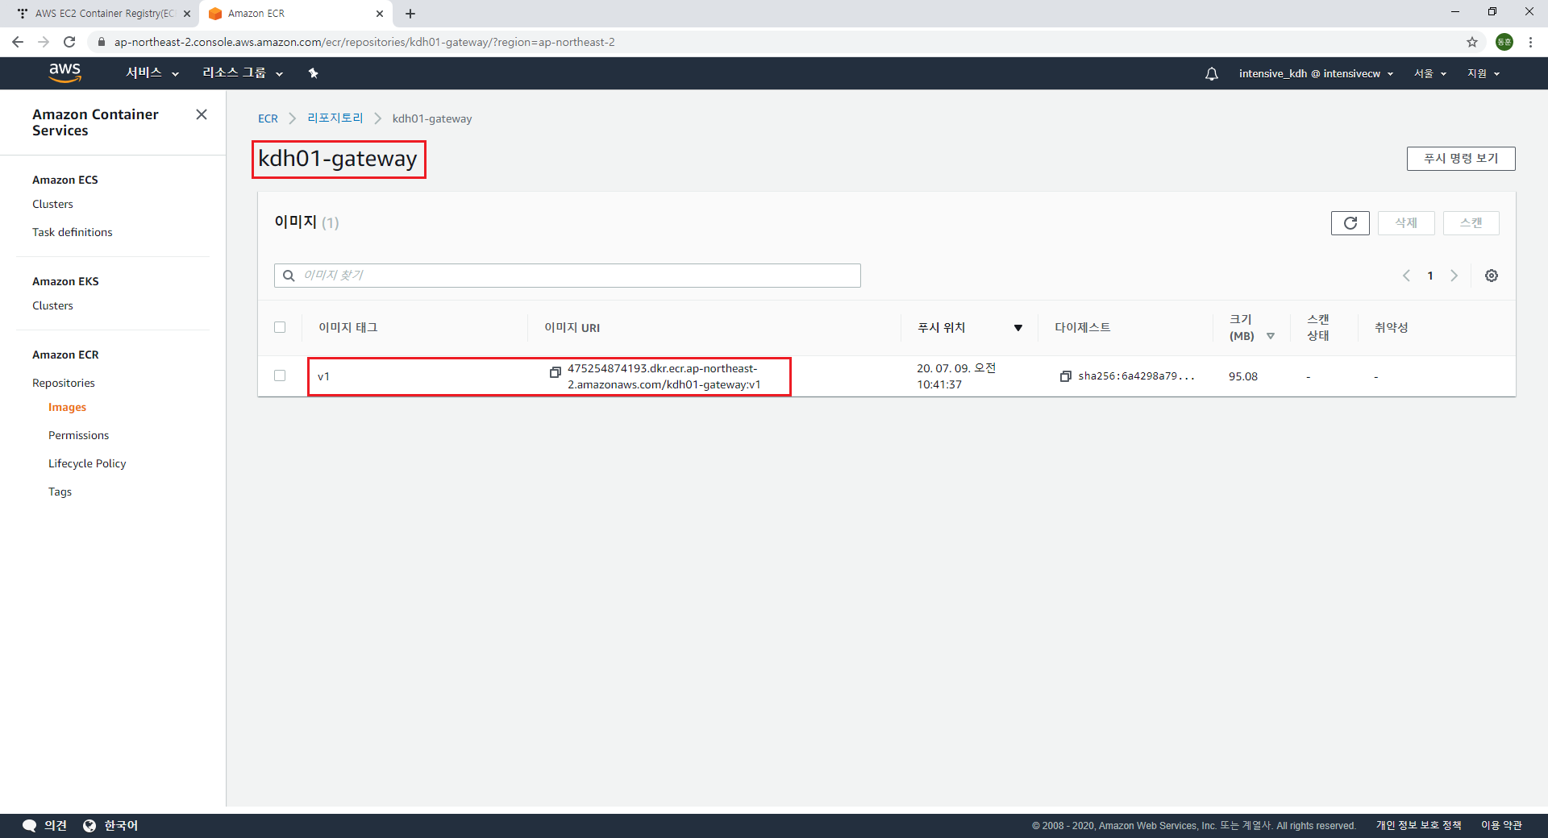Open intensive_kdh account dropdown
Screen dimensions: 1548x838
point(1316,73)
